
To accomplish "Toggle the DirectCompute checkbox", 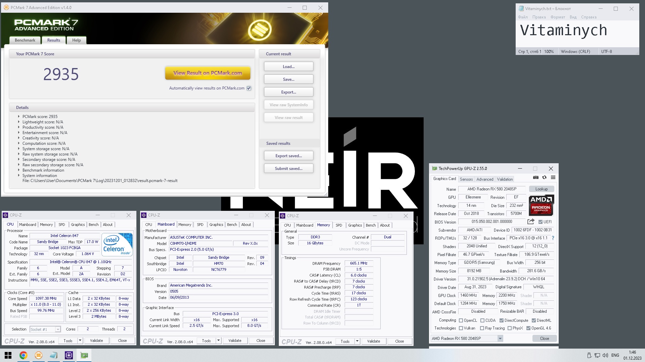I will click(x=502, y=320).
